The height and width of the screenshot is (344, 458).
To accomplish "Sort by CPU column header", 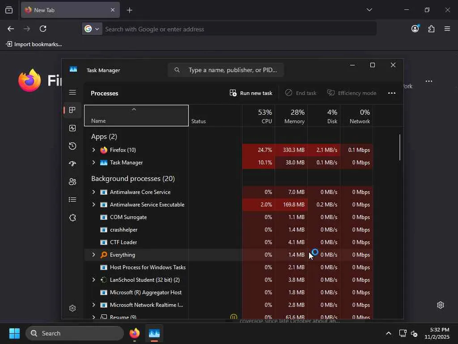I will click(259, 116).
